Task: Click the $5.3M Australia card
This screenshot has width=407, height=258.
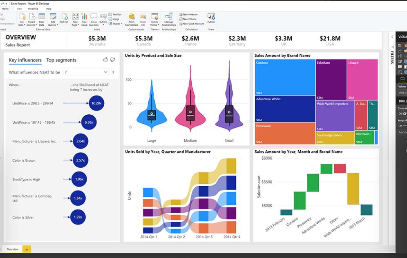Action: pos(97,41)
